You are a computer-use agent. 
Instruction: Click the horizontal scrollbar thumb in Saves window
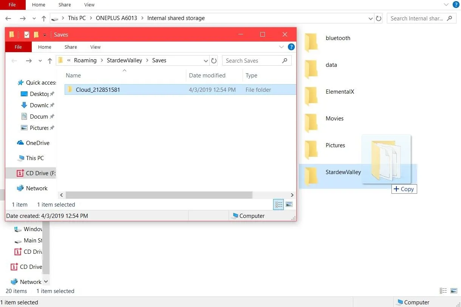point(159,195)
